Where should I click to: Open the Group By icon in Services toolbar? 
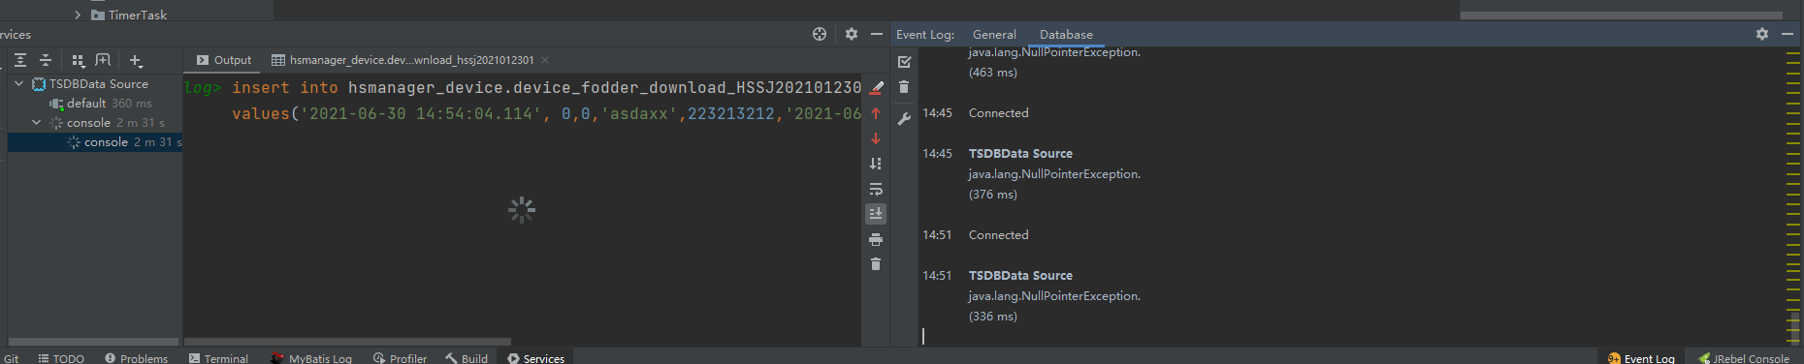79,60
